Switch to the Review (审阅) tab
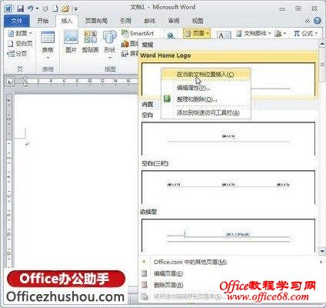This screenshot has width=326, height=308. pyautogui.click(x=174, y=21)
